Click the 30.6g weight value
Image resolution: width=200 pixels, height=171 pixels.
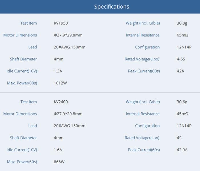point(182,102)
